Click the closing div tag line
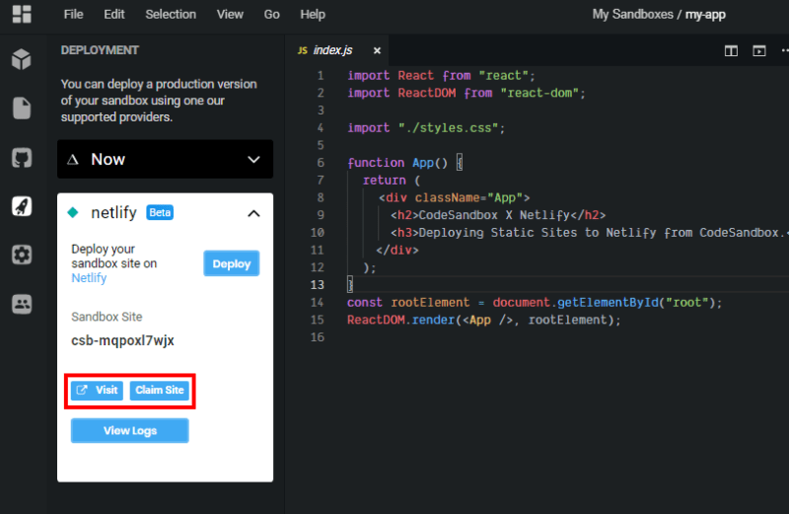Viewport: 789px width, 514px height. [x=397, y=251]
